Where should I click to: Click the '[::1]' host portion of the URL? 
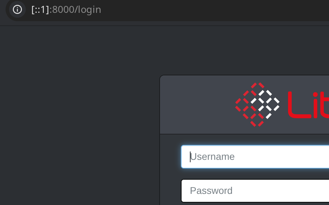(40, 10)
